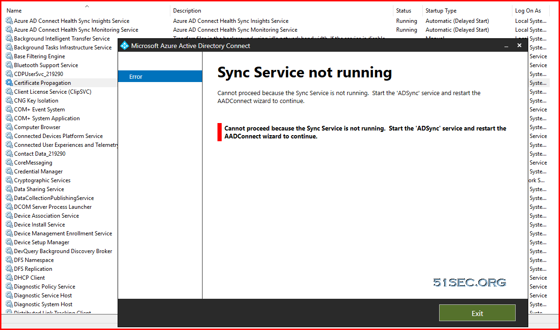Select the Error step in wizard sidebar
The height and width of the screenshot is (330, 560).
[160, 76]
